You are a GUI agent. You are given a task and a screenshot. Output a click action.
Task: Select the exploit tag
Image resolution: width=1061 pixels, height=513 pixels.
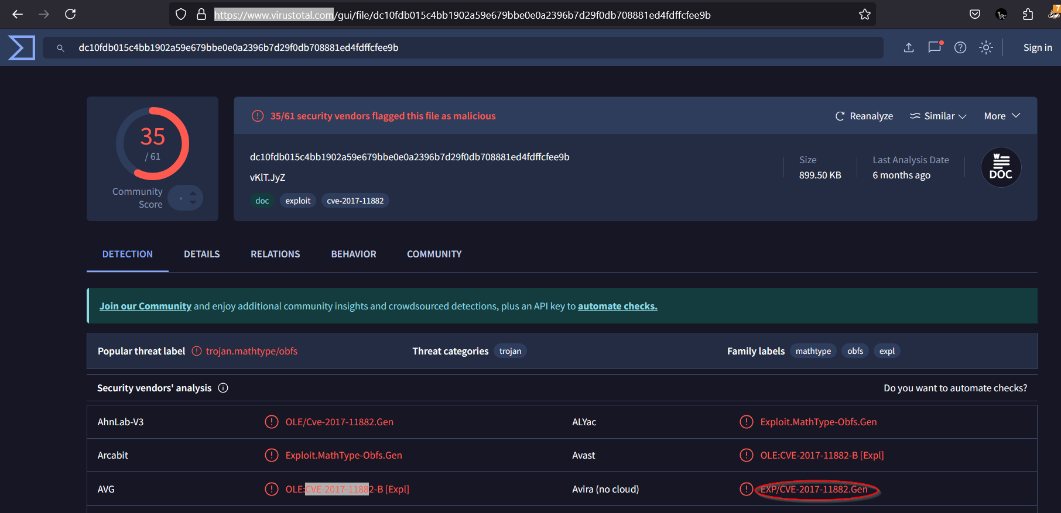coord(298,201)
